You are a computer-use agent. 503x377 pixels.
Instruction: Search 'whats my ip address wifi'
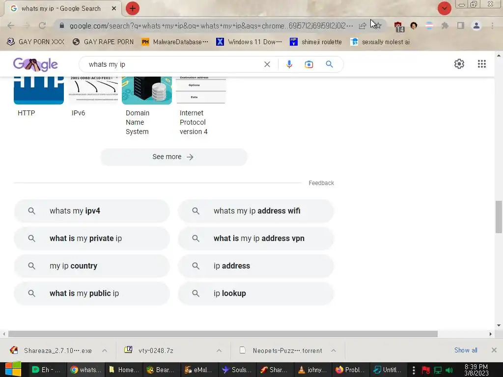pyautogui.click(x=255, y=211)
